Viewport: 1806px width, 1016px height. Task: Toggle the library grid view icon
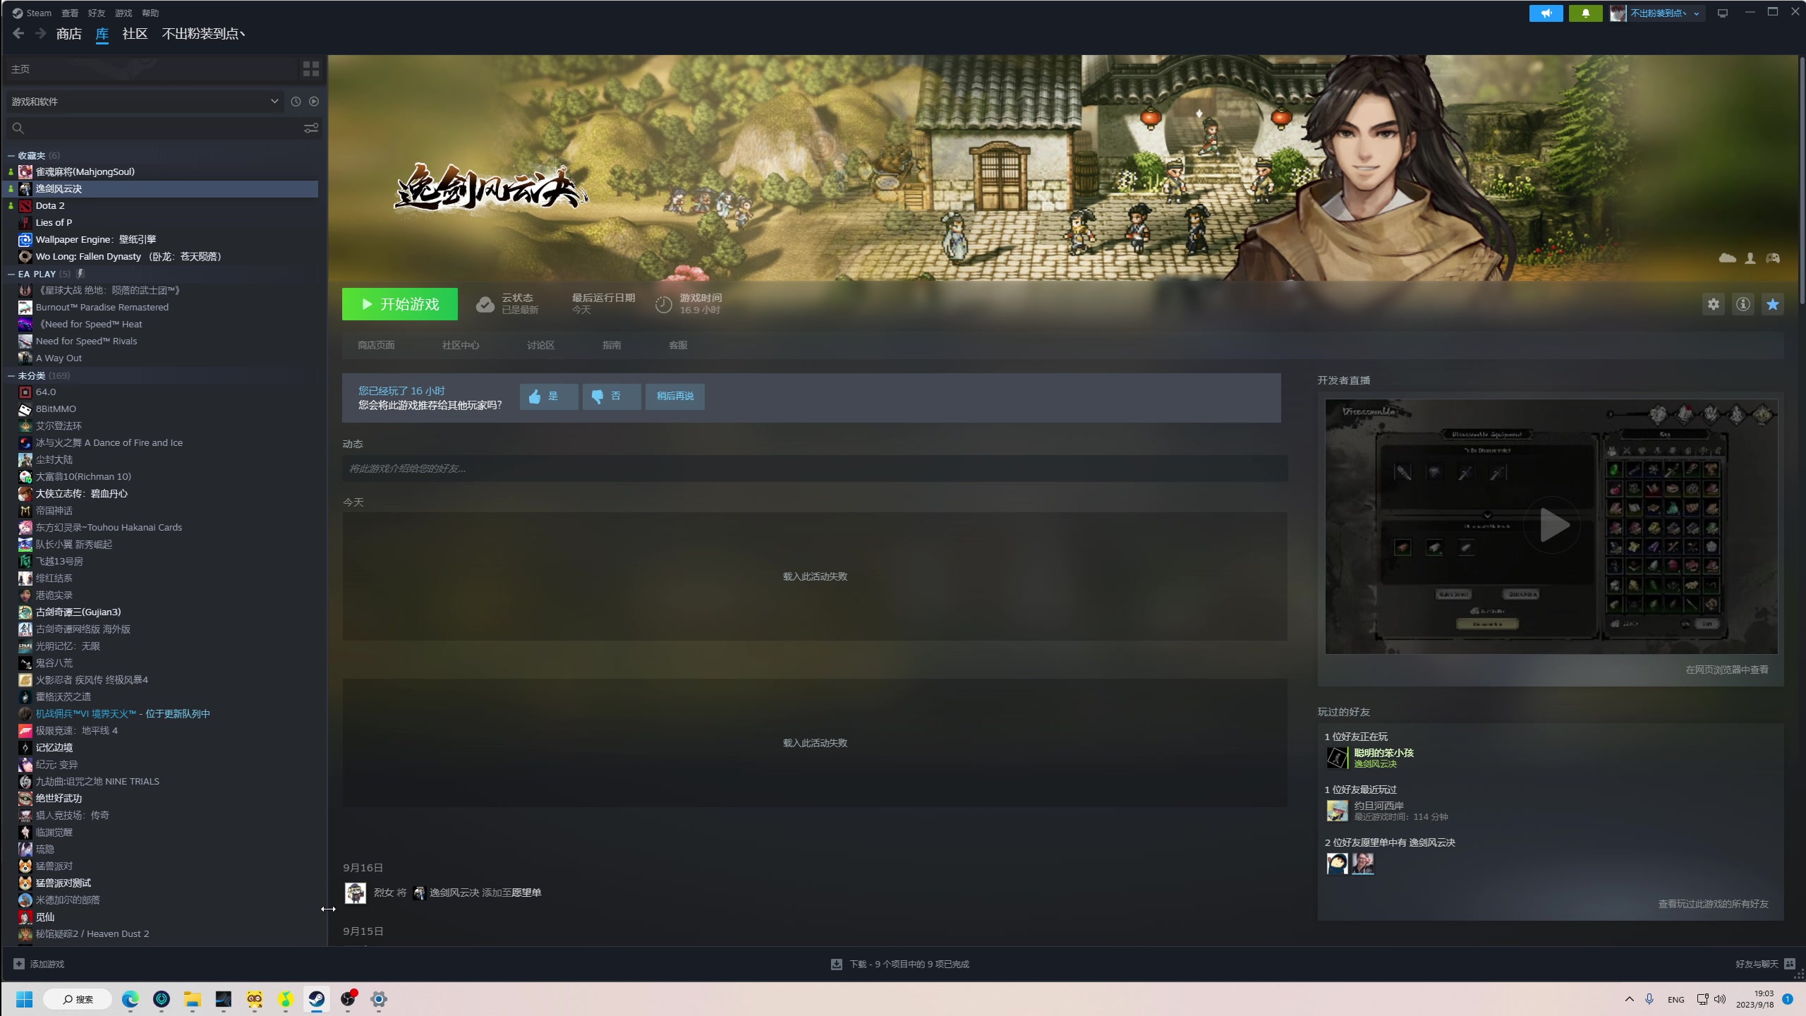(x=310, y=68)
